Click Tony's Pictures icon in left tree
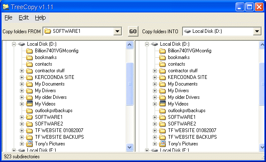 [x=30, y=144]
